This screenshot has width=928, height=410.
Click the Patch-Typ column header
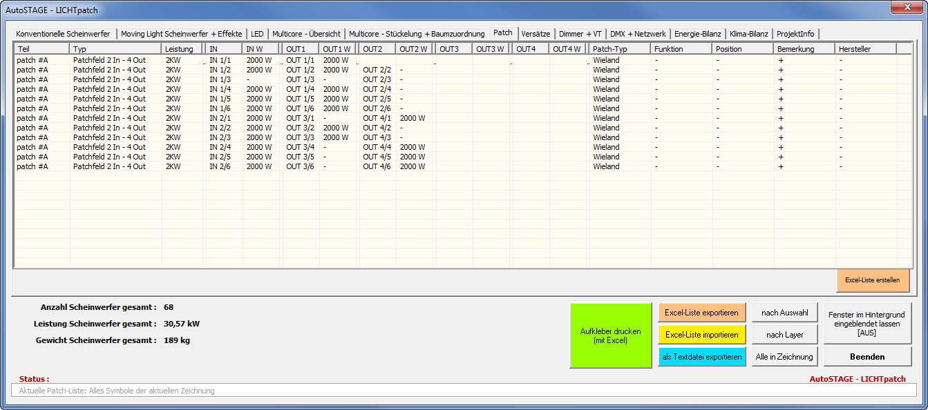(x=619, y=49)
